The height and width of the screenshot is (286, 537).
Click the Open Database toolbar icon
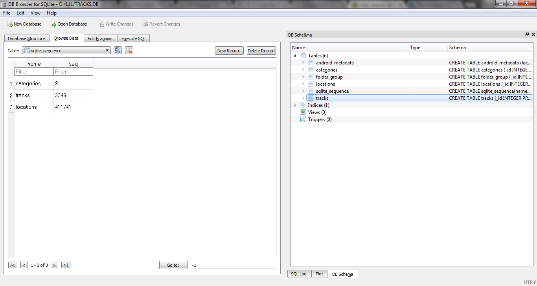53,24
